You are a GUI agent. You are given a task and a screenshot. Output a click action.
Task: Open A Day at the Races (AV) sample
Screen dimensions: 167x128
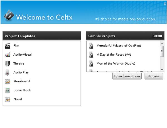point(114,55)
